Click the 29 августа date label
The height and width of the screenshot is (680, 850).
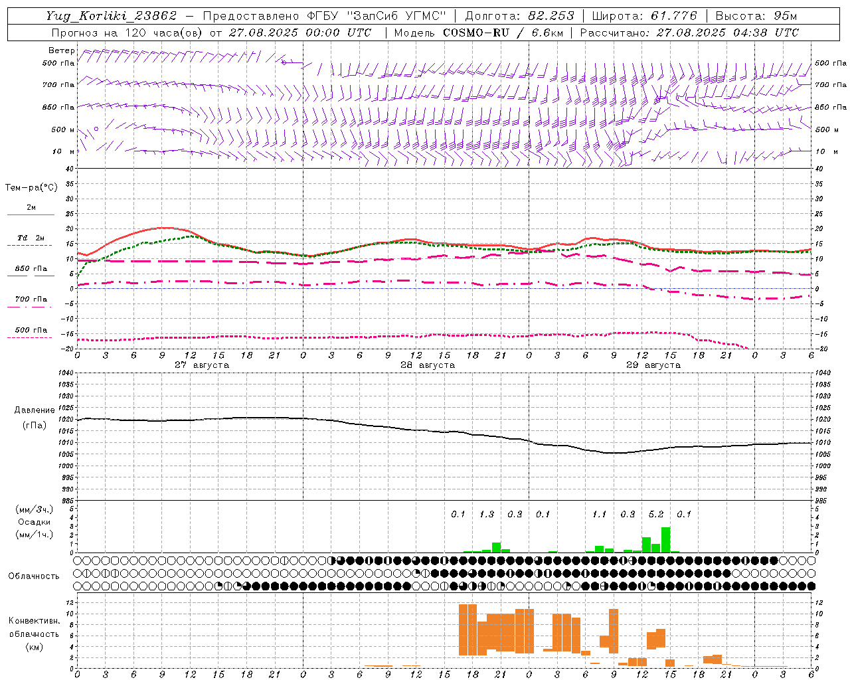[x=653, y=365]
